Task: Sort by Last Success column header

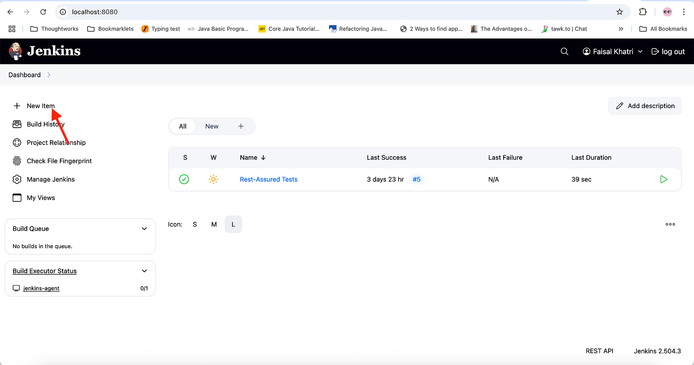Action: point(386,158)
